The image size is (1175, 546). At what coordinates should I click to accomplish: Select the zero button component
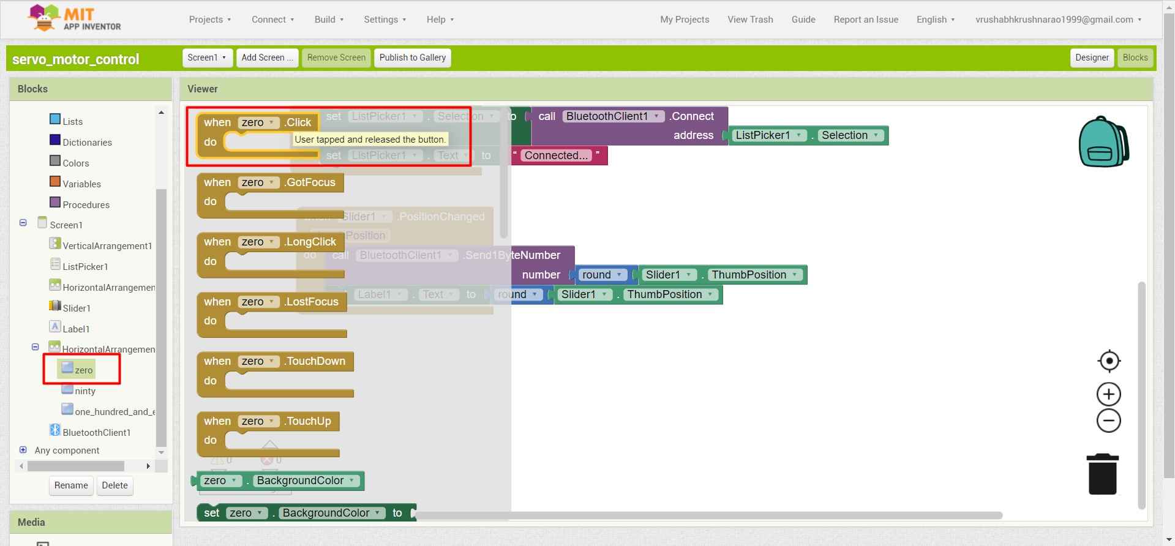tap(77, 369)
